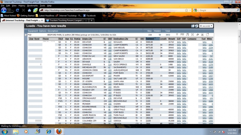Click the V icon in the search row
The height and width of the screenshot is (135, 241).
tap(177, 35)
